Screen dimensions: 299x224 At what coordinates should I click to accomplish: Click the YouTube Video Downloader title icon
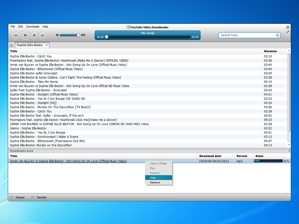click(x=128, y=27)
